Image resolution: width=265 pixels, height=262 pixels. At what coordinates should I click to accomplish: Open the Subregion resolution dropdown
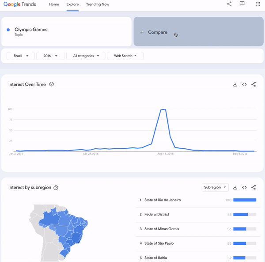pos(215,187)
